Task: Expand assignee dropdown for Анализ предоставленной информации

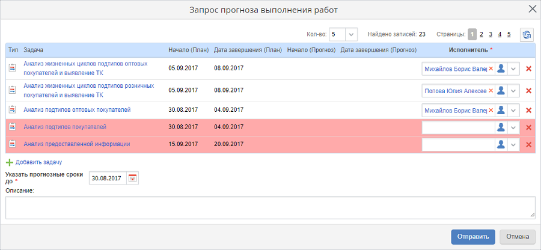Action: [513, 144]
